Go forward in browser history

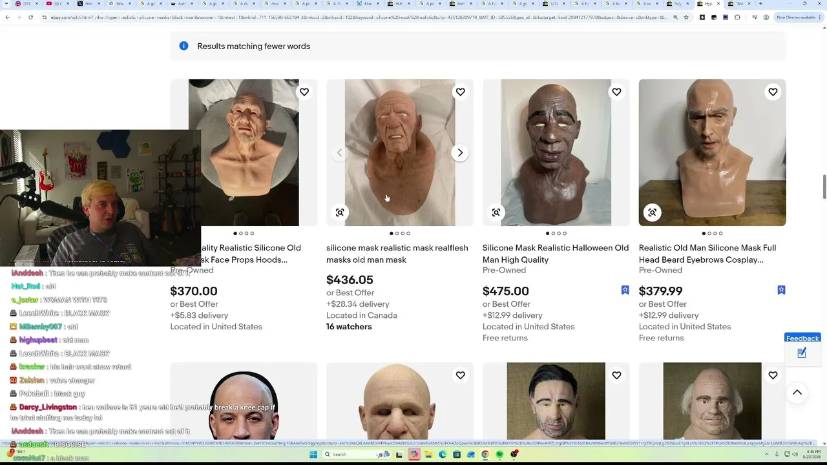(x=19, y=17)
